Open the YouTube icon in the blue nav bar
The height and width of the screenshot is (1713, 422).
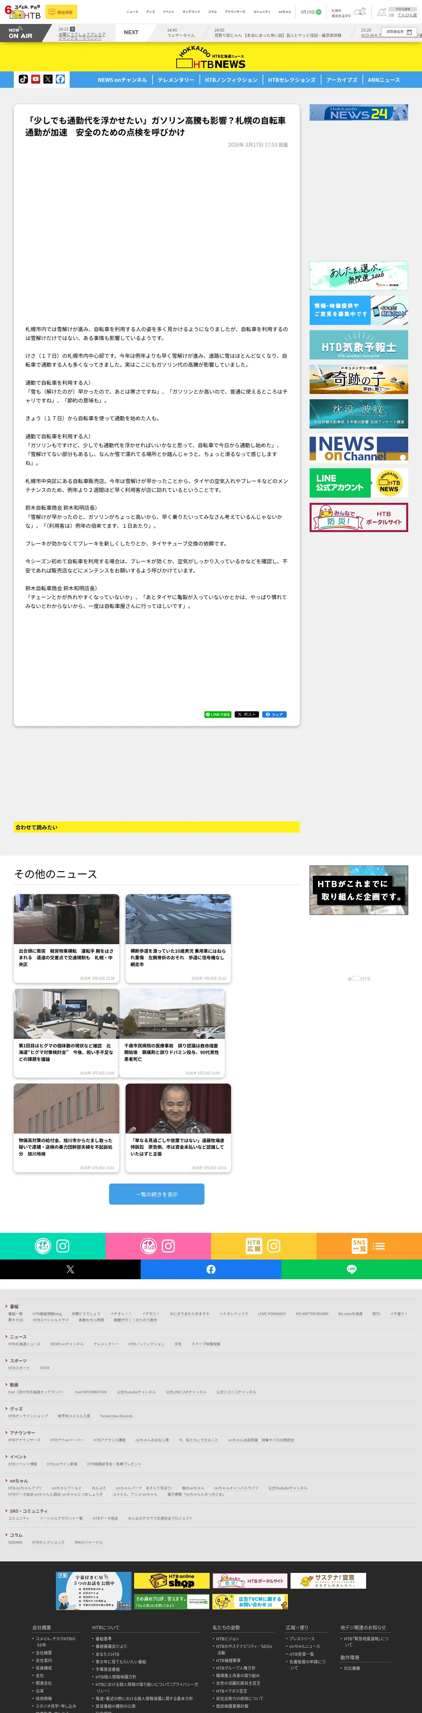pos(36,79)
